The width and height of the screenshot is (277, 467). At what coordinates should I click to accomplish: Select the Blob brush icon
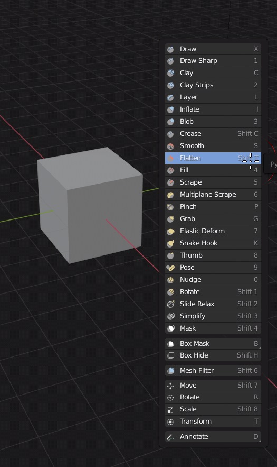pos(170,122)
